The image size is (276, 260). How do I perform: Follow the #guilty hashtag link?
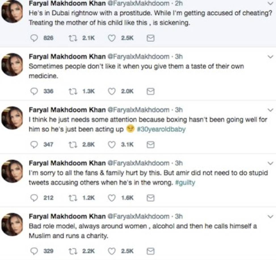[x=187, y=183]
